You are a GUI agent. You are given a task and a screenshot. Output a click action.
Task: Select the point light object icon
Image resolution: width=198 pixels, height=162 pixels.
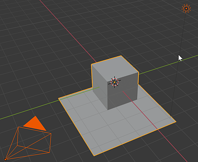(186, 9)
